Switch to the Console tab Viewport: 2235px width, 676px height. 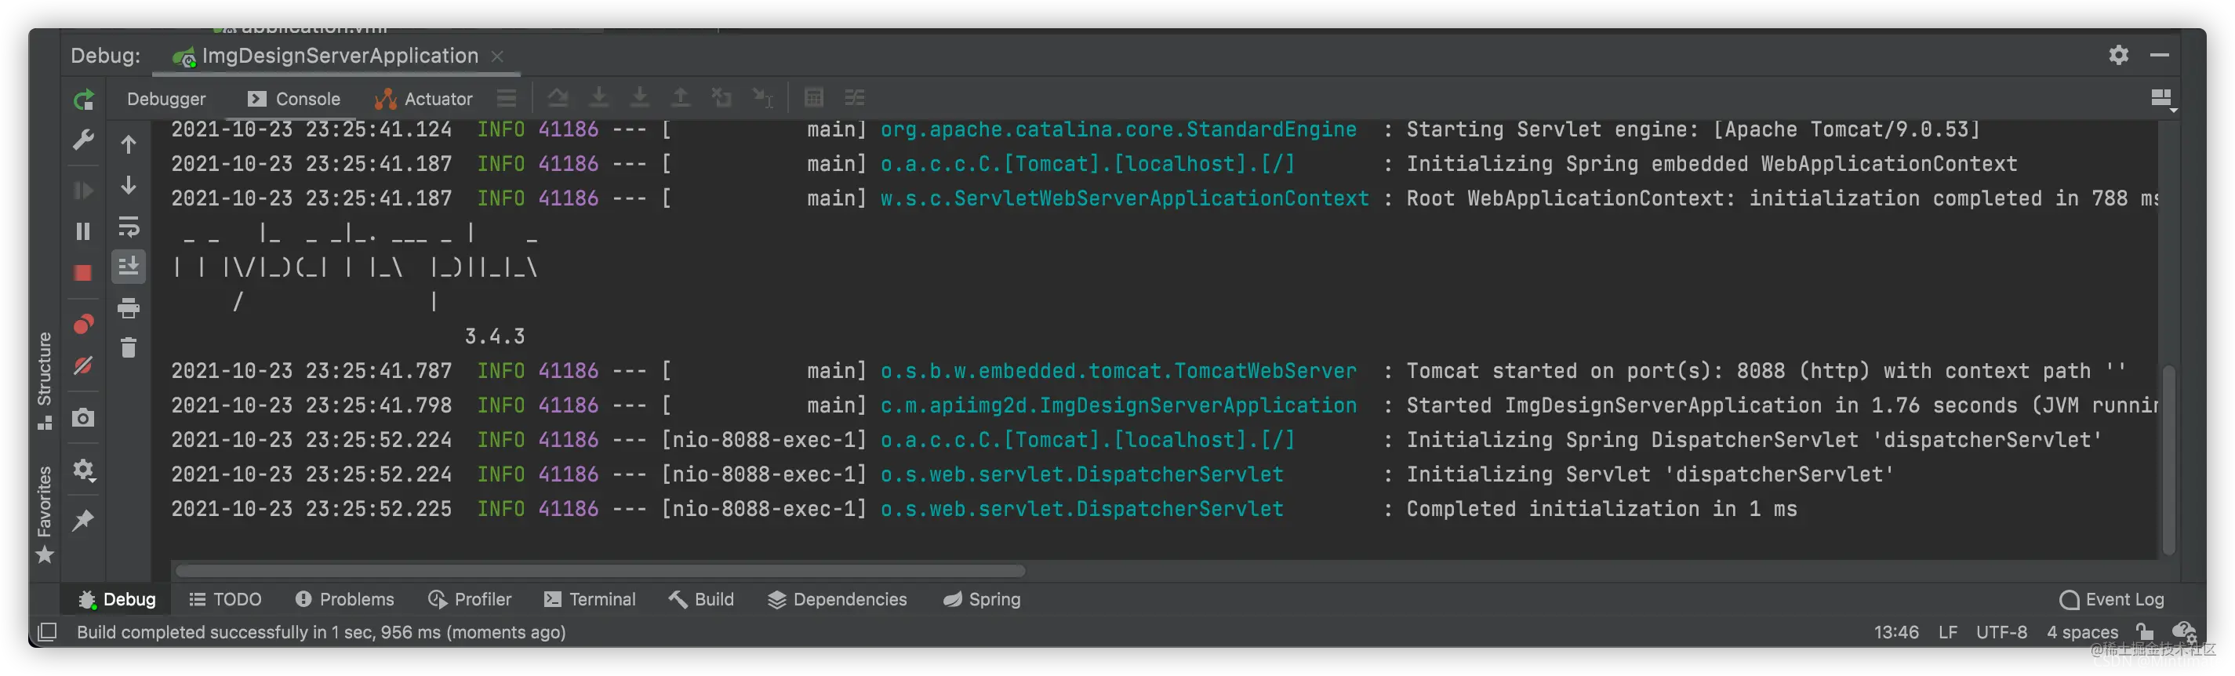294,99
